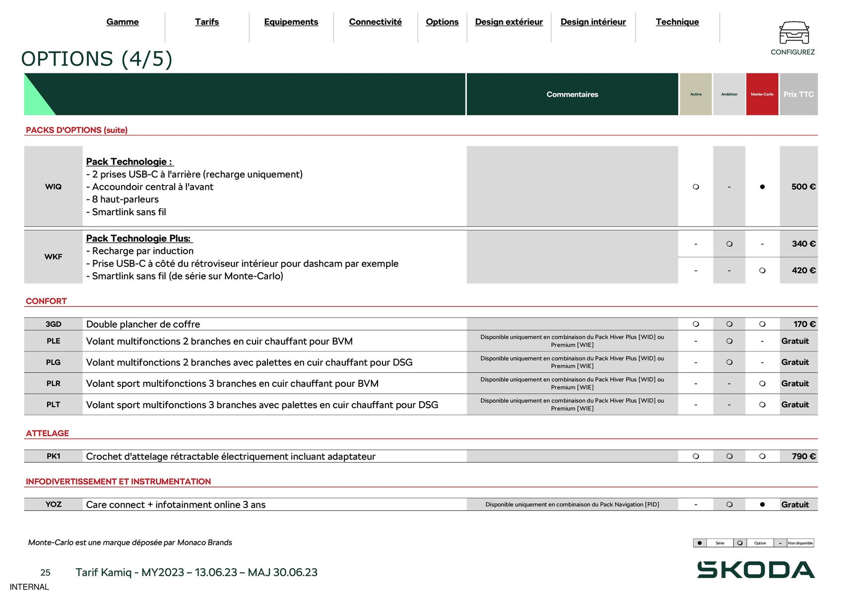This screenshot has height=595, width=842.
Task: Click the Non disponible legend entry
Action: 800,543
